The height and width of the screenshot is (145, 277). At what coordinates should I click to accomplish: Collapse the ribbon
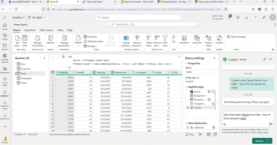coord(273,50)
